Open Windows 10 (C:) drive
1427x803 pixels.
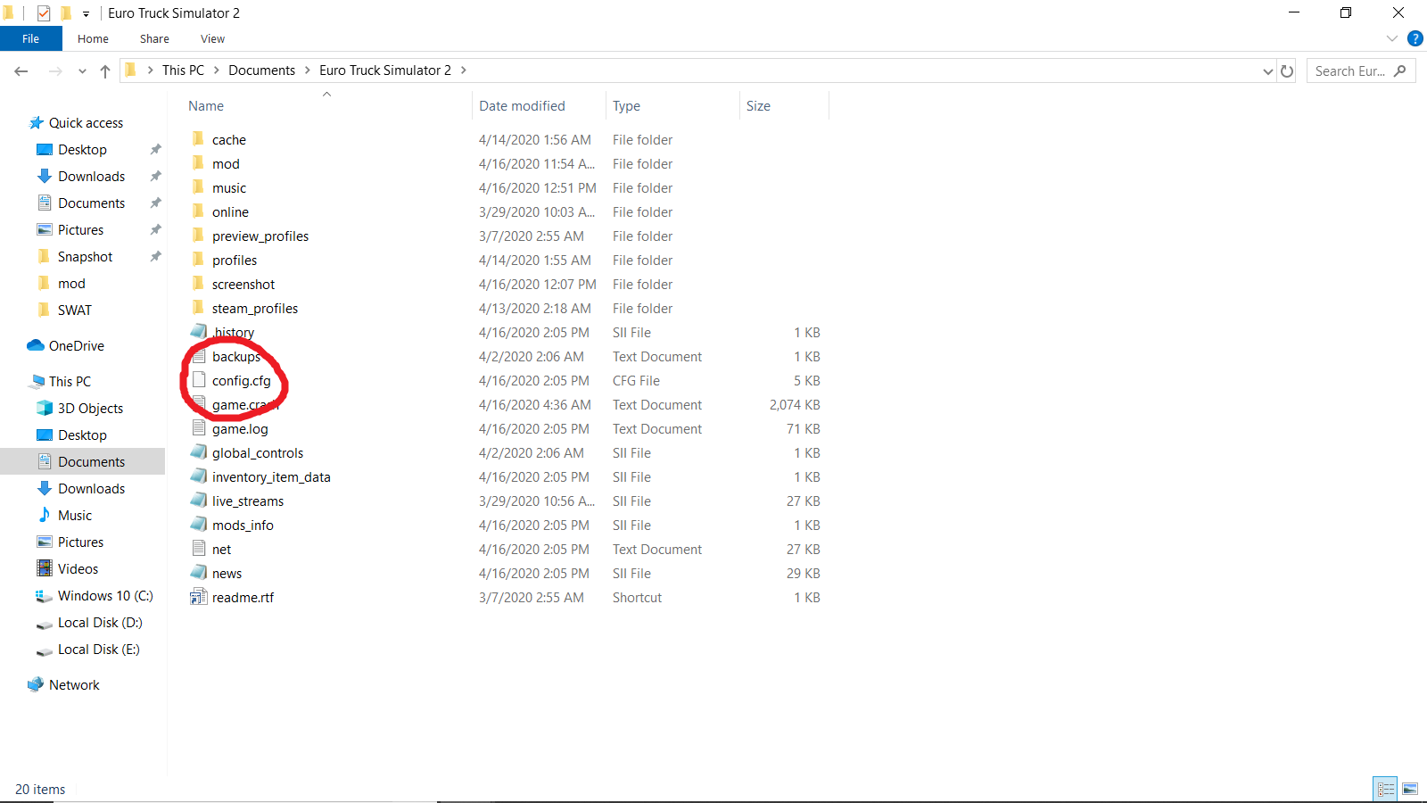coord(105,595)
